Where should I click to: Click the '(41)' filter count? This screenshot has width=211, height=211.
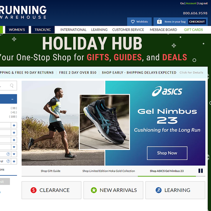(x=14, y=112)
